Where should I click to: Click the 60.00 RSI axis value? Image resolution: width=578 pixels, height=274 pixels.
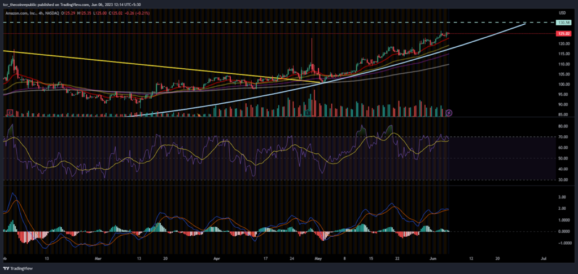click(564, 148)
